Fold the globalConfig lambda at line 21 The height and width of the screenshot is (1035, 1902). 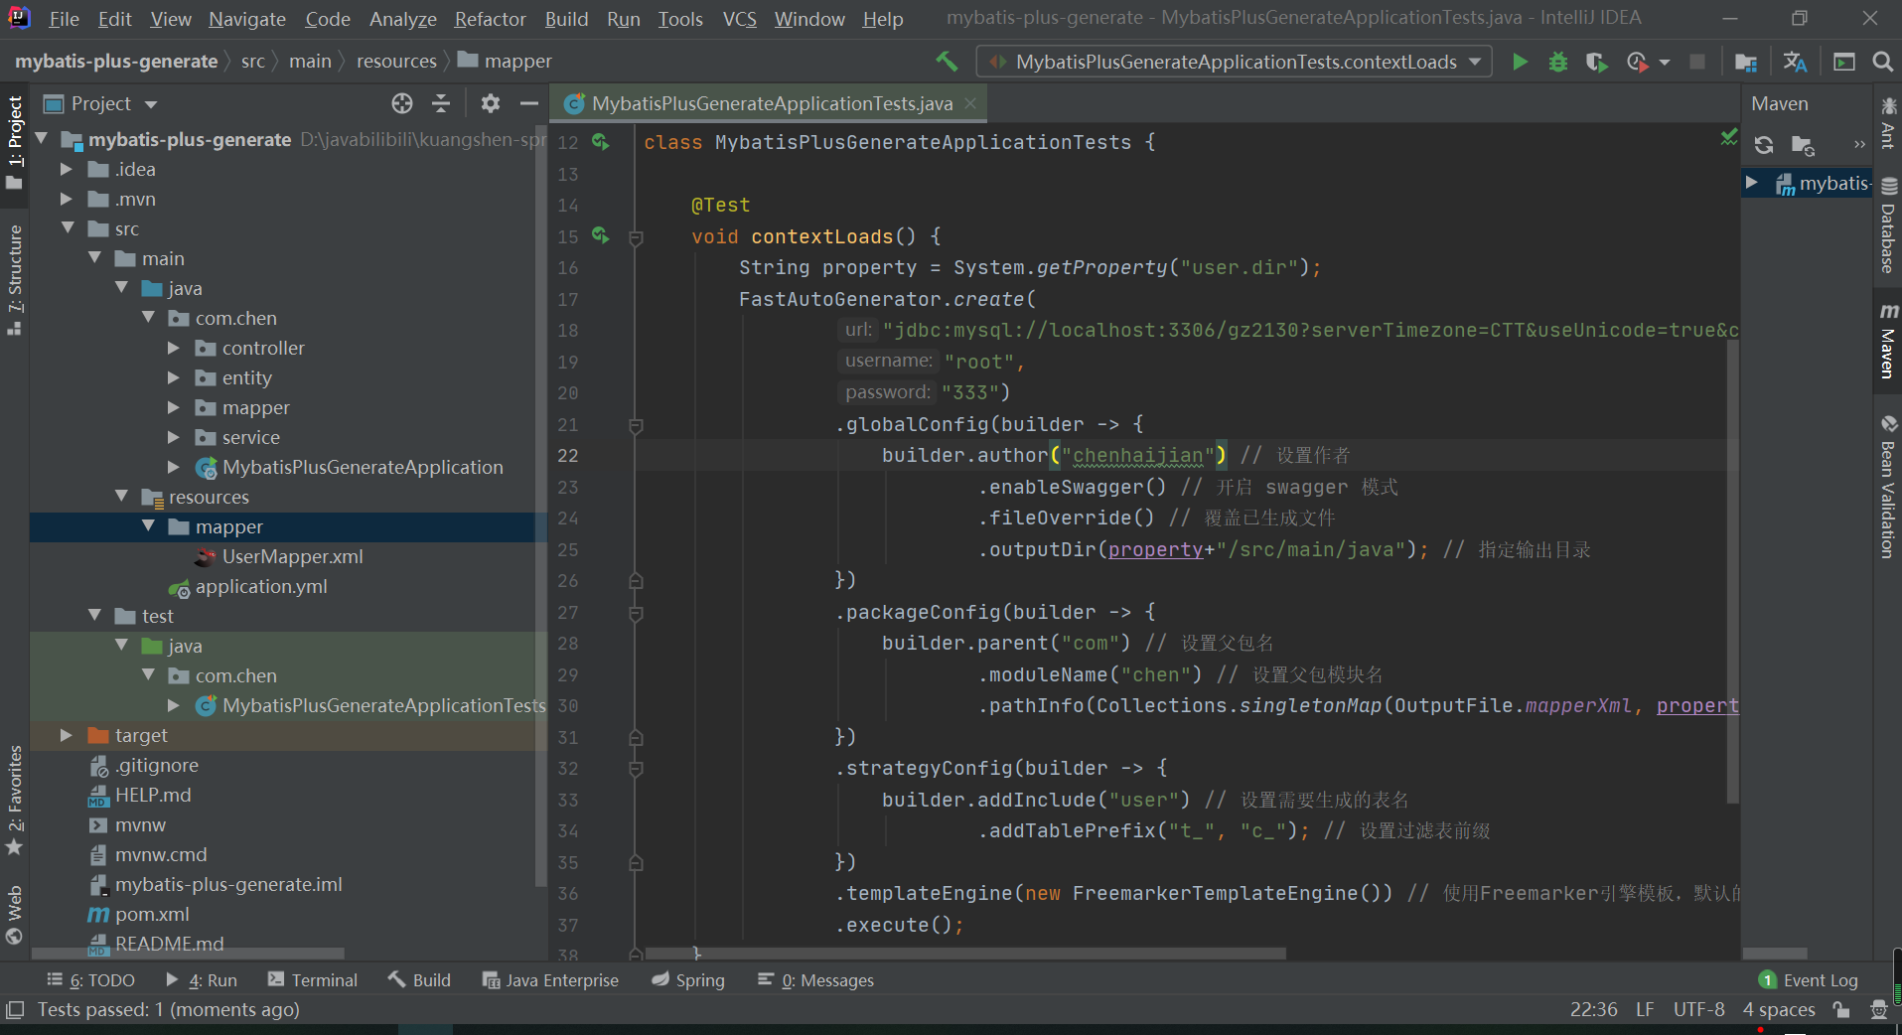[636, 425]
